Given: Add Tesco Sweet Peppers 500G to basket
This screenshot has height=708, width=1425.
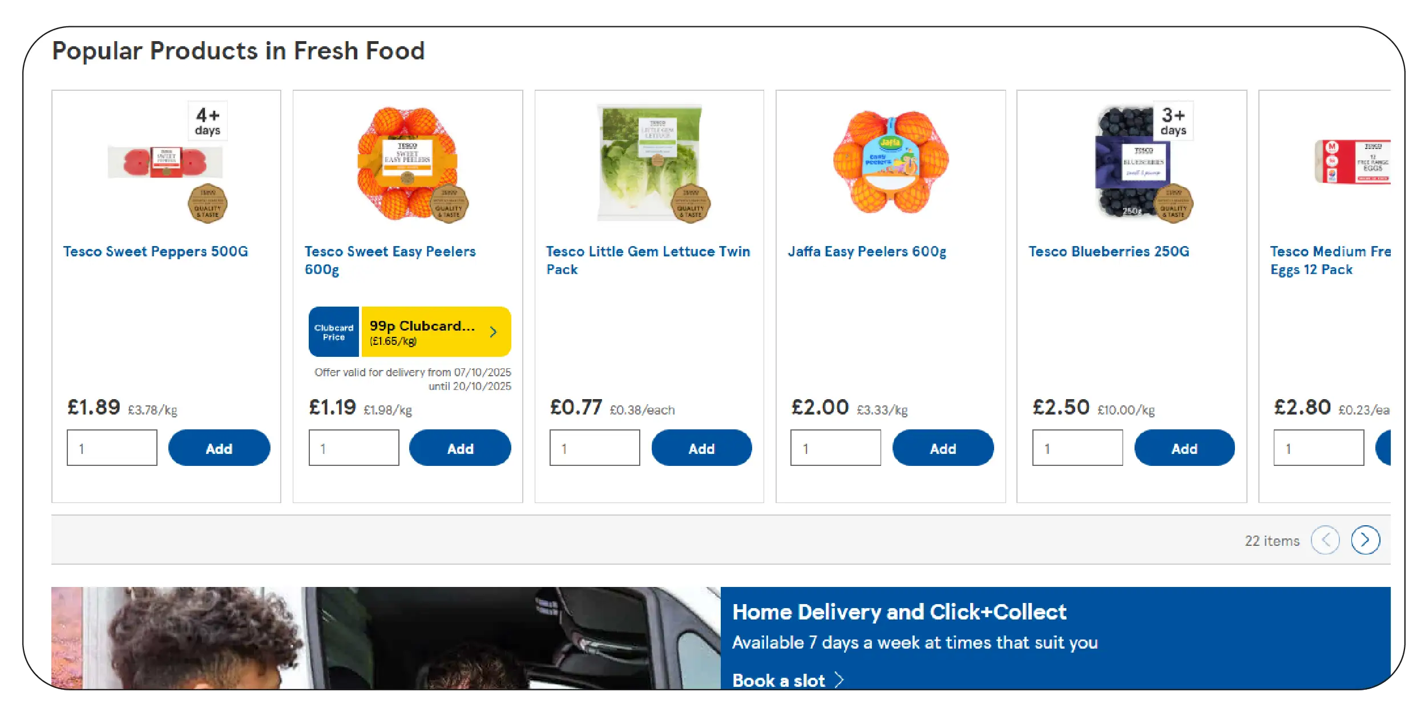Looking at the screenshot, I should (x=219, y=448).
